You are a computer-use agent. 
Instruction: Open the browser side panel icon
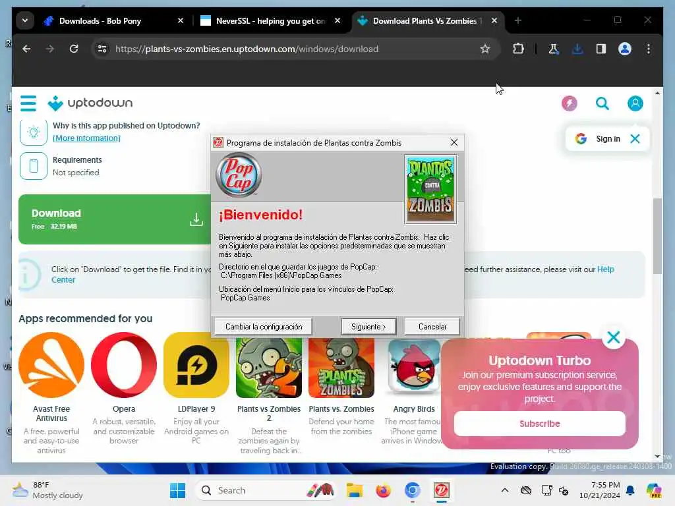coord(601,49)
